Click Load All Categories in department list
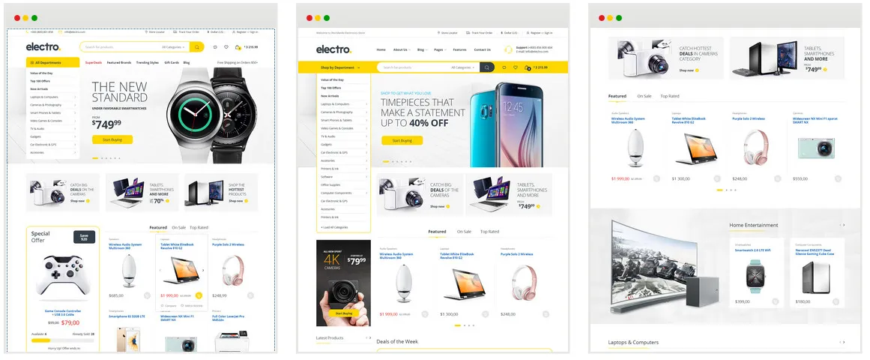This screenshot has height=360, width=870. (334, 227)
